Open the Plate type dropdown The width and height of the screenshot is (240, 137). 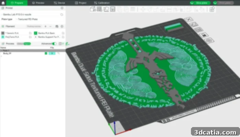click(39, 19)
